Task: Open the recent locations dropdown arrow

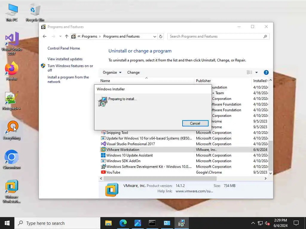Action: [60, 36]
